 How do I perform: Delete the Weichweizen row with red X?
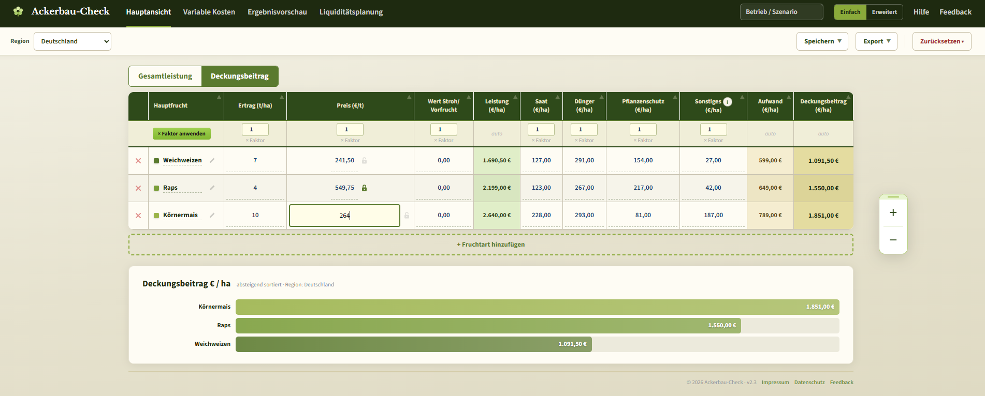click(138, 161)
